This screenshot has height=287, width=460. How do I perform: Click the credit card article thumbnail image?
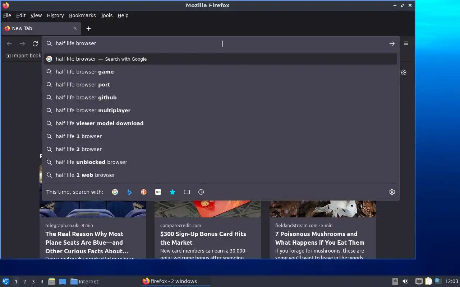pyautogui.click(x=208, y=209)
